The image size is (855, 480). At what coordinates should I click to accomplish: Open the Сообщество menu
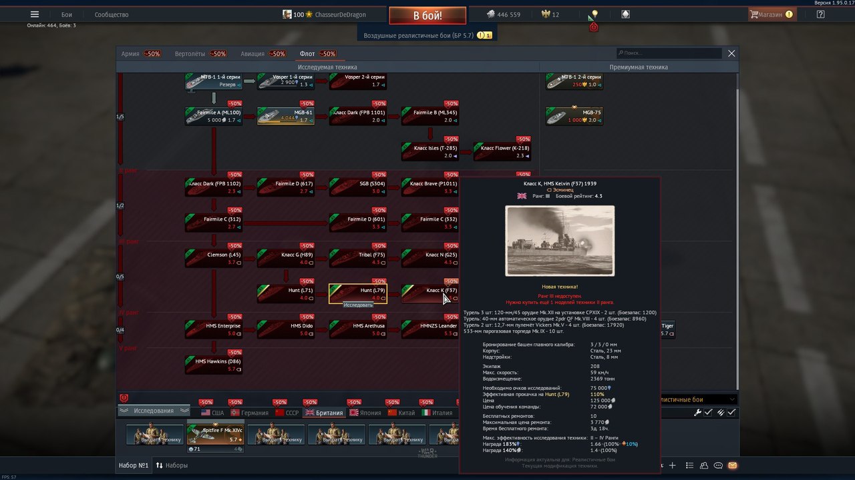pyautogui.click(x=112, y=15)
